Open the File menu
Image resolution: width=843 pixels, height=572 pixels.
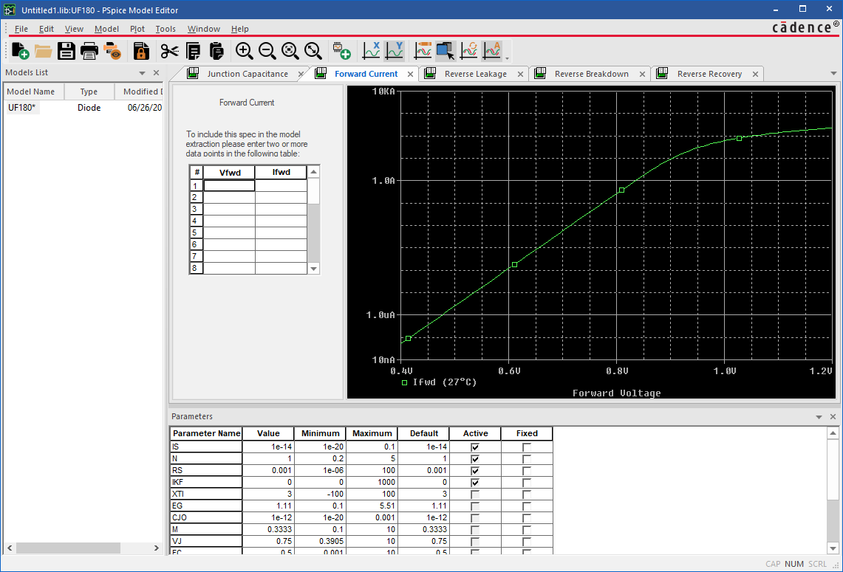(21, 29)
